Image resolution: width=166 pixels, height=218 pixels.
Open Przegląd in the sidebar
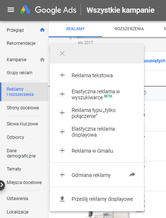coord(15,30)
